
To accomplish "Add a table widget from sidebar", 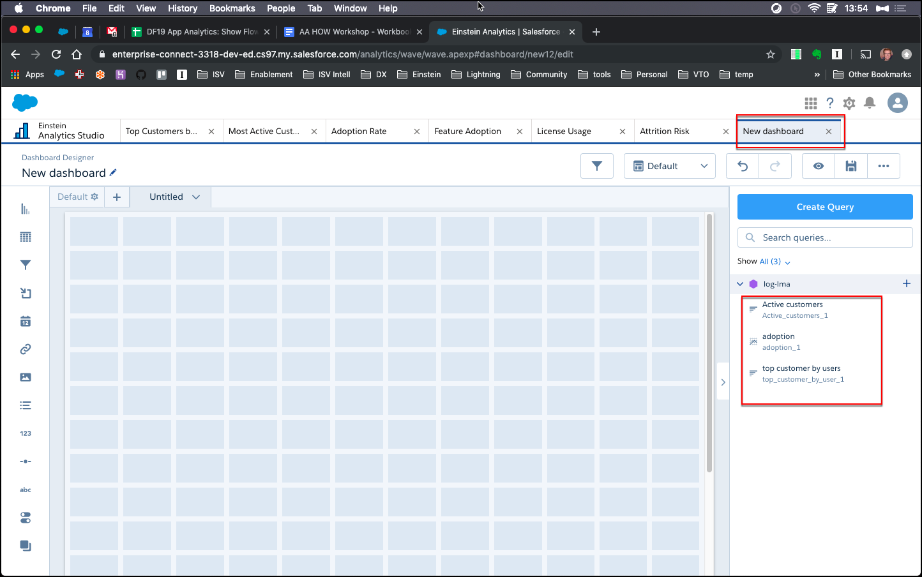I will 26,237.
